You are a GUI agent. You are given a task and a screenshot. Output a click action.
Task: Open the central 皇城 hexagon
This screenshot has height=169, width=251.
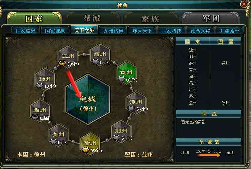(88, 99)
